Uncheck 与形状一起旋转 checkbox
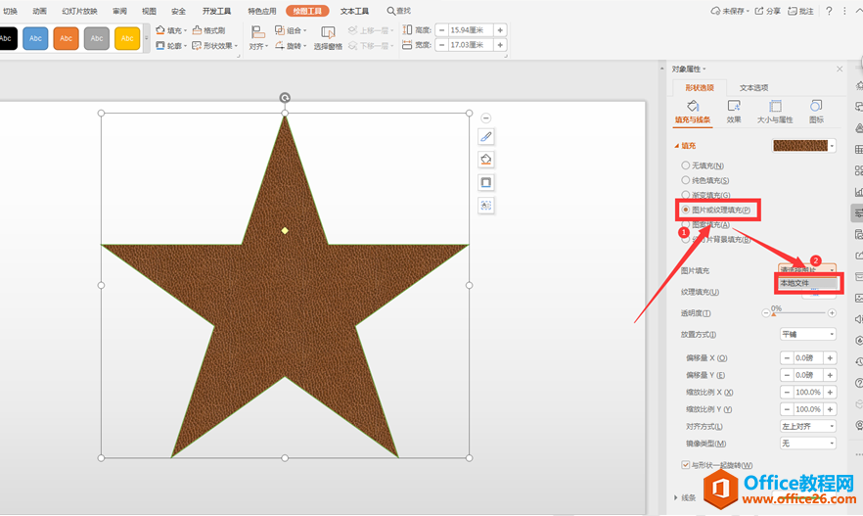Image resolution: width=863 pixels, height=516 pixels. point(685,465)
